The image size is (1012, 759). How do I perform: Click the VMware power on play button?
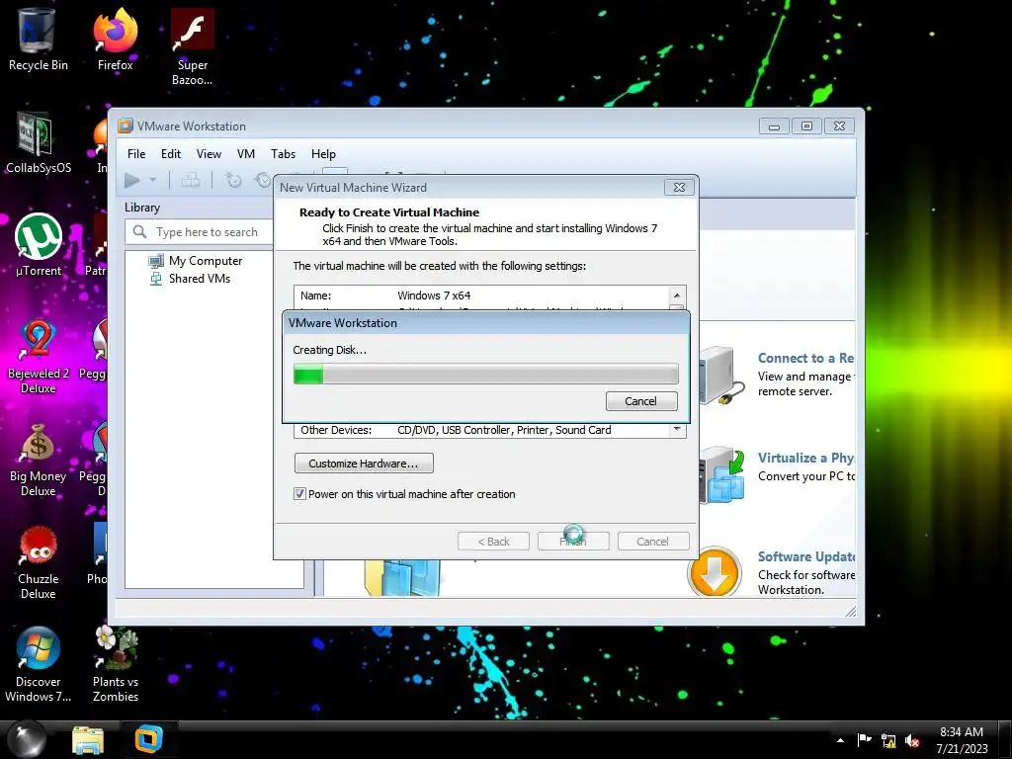coord(132,180)
